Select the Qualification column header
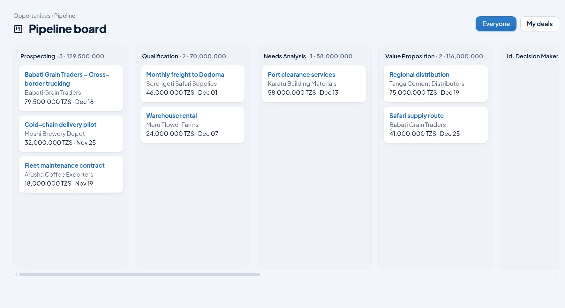The height and width of the screenshot is (308, 565). point(184,56)
